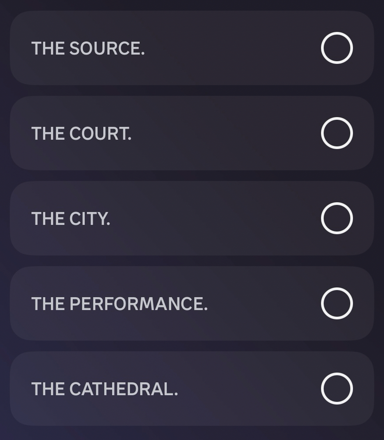The image size is (384, 440).
Task: Tick the empty circle beside THE CITY.
Action: coord(337,218)
